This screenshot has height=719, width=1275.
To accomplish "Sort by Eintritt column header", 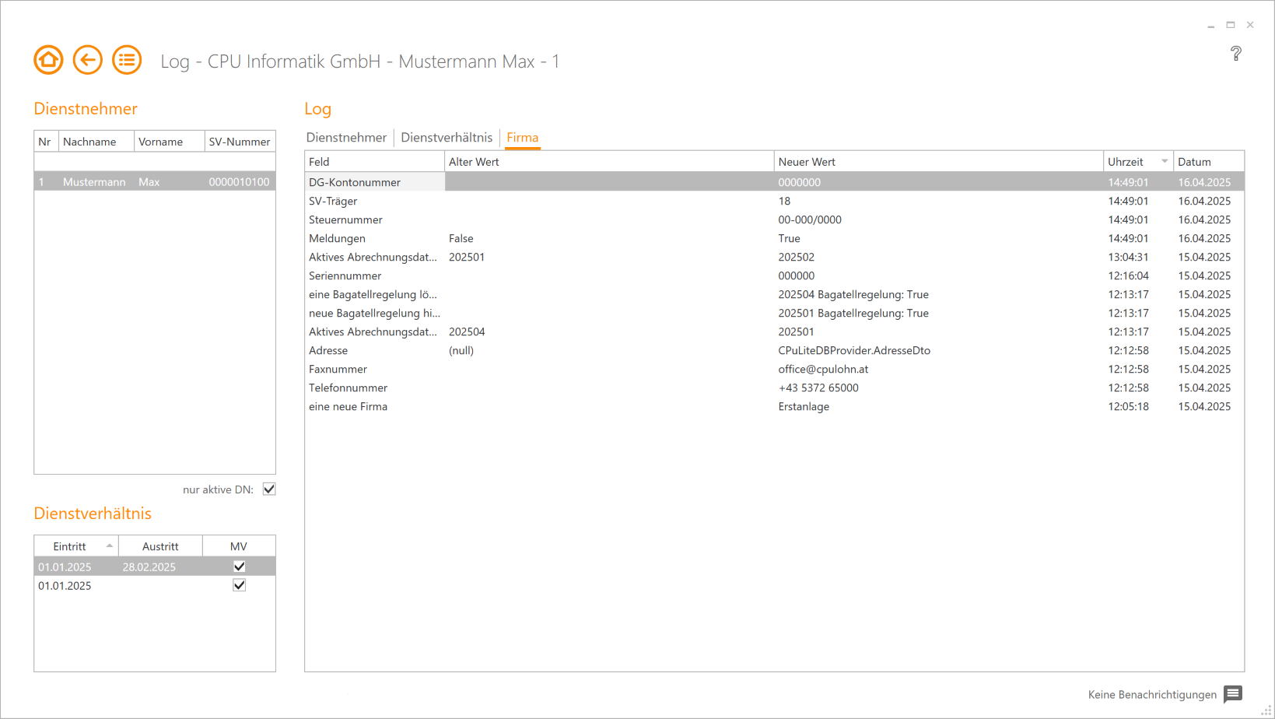I will (x=70, y=546).
